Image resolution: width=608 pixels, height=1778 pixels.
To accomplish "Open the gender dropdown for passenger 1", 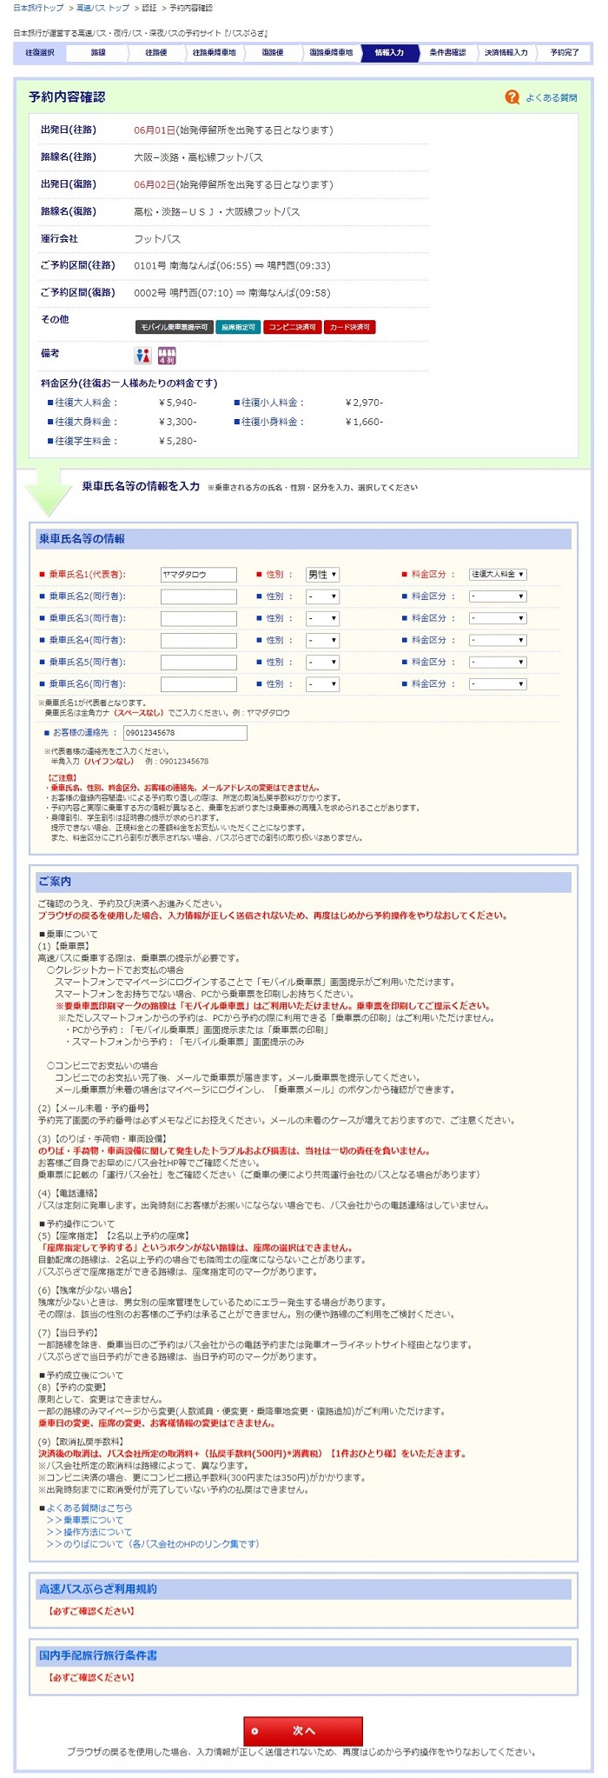I will [x=322, y=575].
